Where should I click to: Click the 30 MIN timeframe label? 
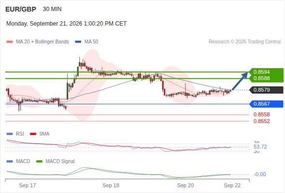click(x=52, y=9)
